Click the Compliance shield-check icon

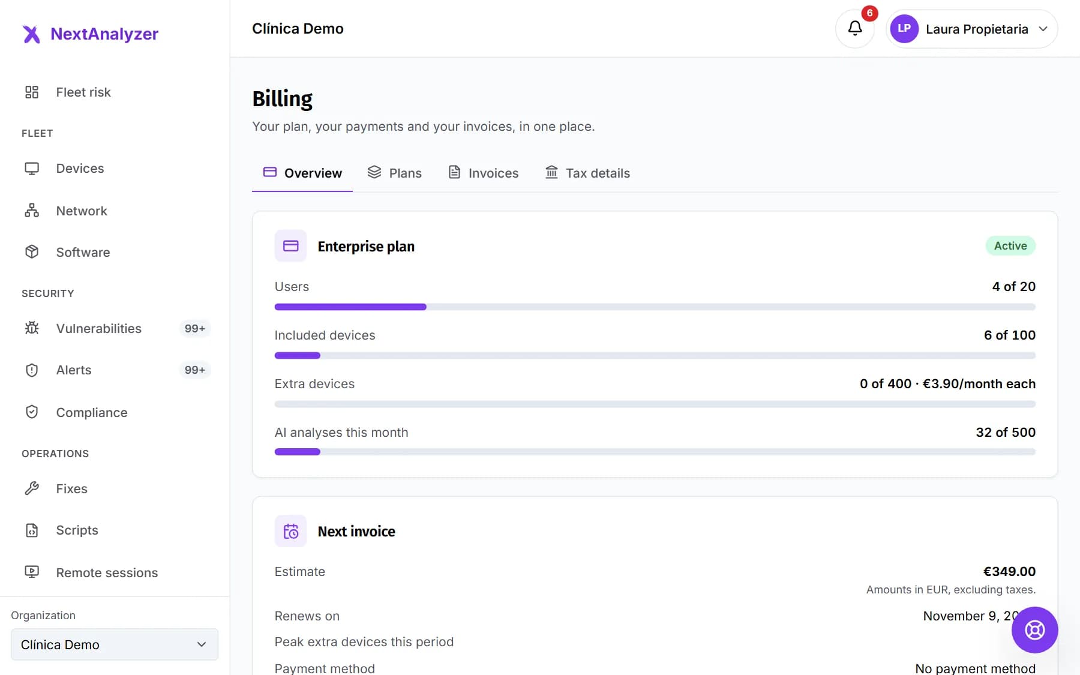click(32, 412)
